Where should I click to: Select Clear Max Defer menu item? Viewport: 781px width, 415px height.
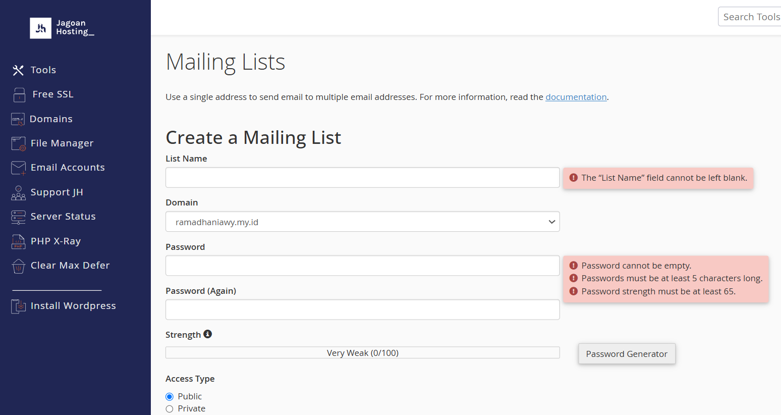tap(70, 266)
